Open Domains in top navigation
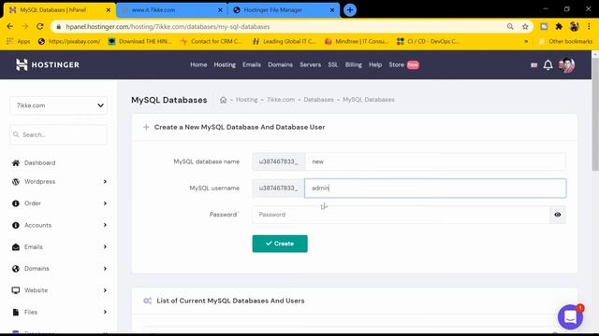The image size is (599, 336). coord(280,64)
